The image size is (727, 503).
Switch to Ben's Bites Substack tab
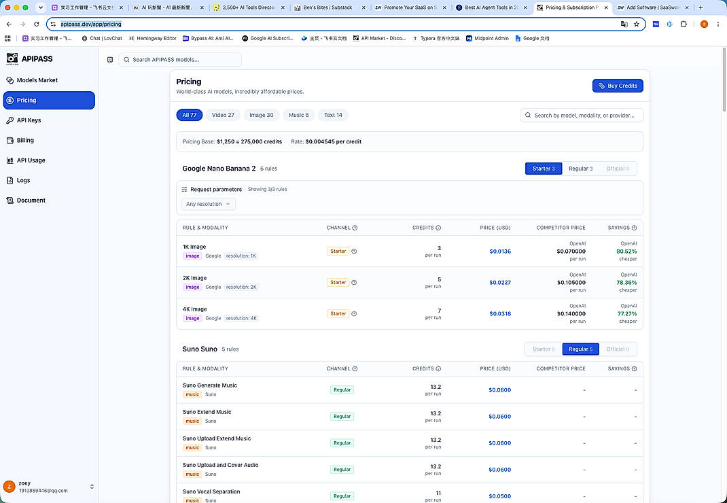tap(330, 7)
